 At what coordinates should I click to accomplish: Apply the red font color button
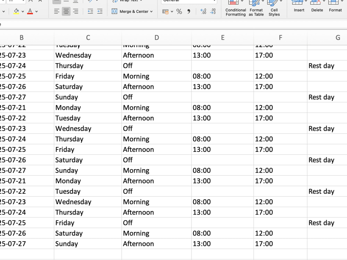(x=30, y=11)
